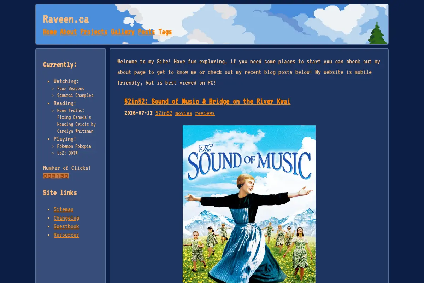Screen dimensions: 424x283
Task: Click the 'Home Truths' book entry
Action: pyautogui.click(x=76, y=121)
